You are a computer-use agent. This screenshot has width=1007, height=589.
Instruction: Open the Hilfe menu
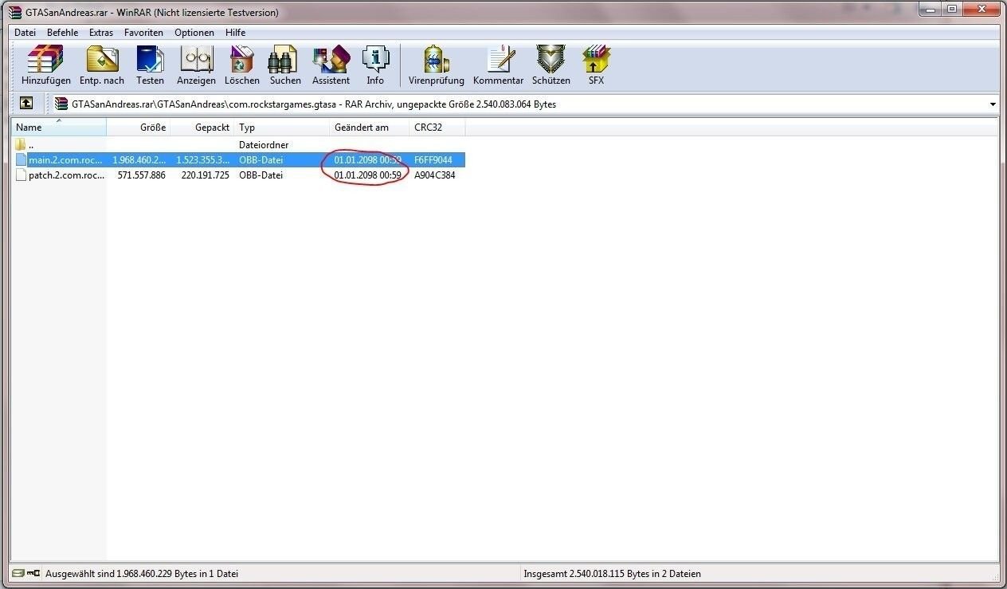point(235,33)
